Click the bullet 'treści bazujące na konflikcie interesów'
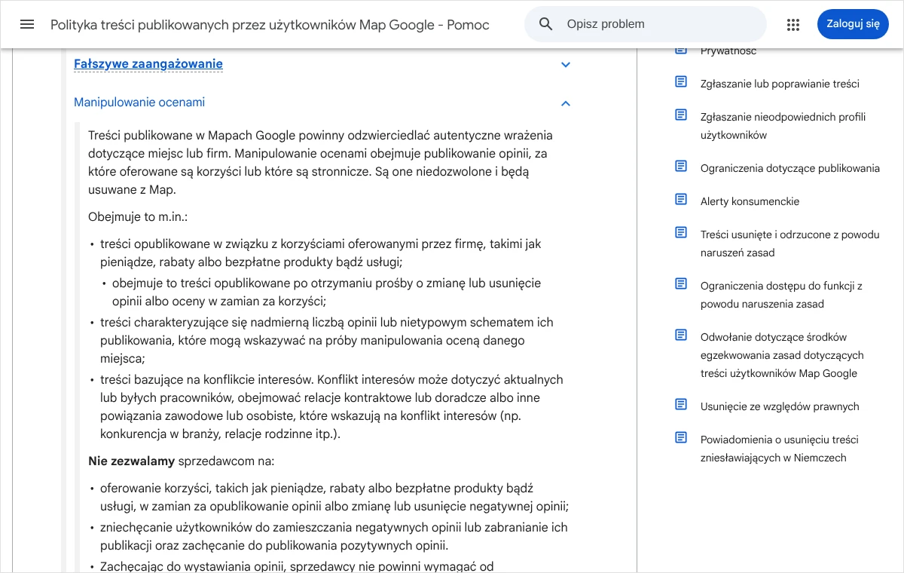The image size is (904, 573). (x=331, y=407)
